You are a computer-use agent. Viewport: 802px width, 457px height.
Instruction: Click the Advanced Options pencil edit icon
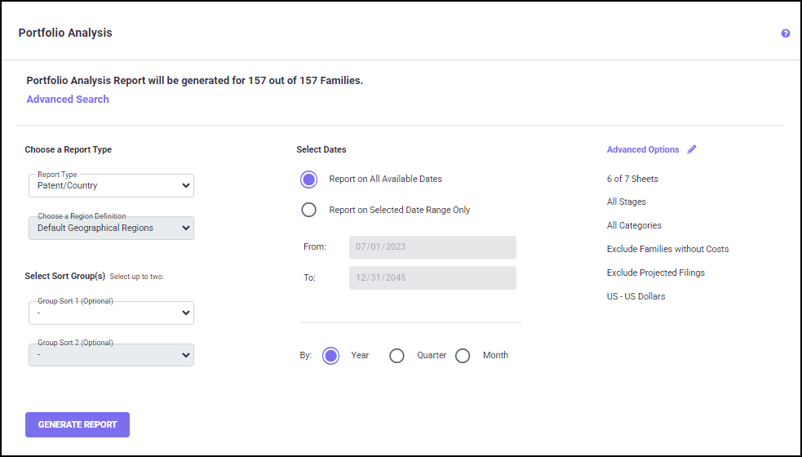point(692,149)
